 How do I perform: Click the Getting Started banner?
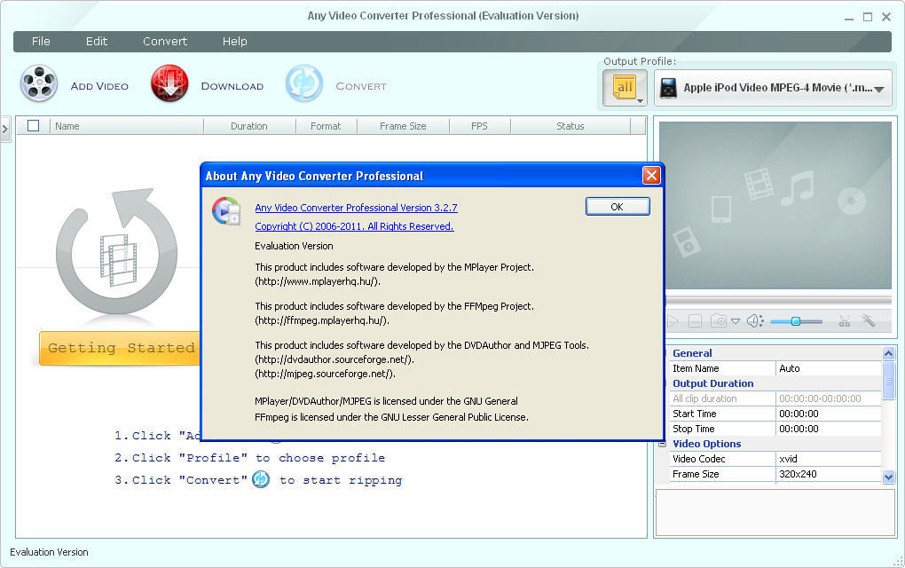(x=120, y=348)
